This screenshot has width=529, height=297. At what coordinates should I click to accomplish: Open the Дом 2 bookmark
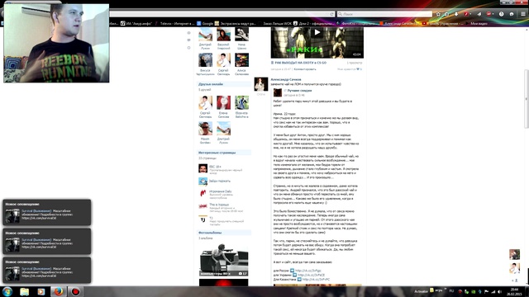coord(313,24)
